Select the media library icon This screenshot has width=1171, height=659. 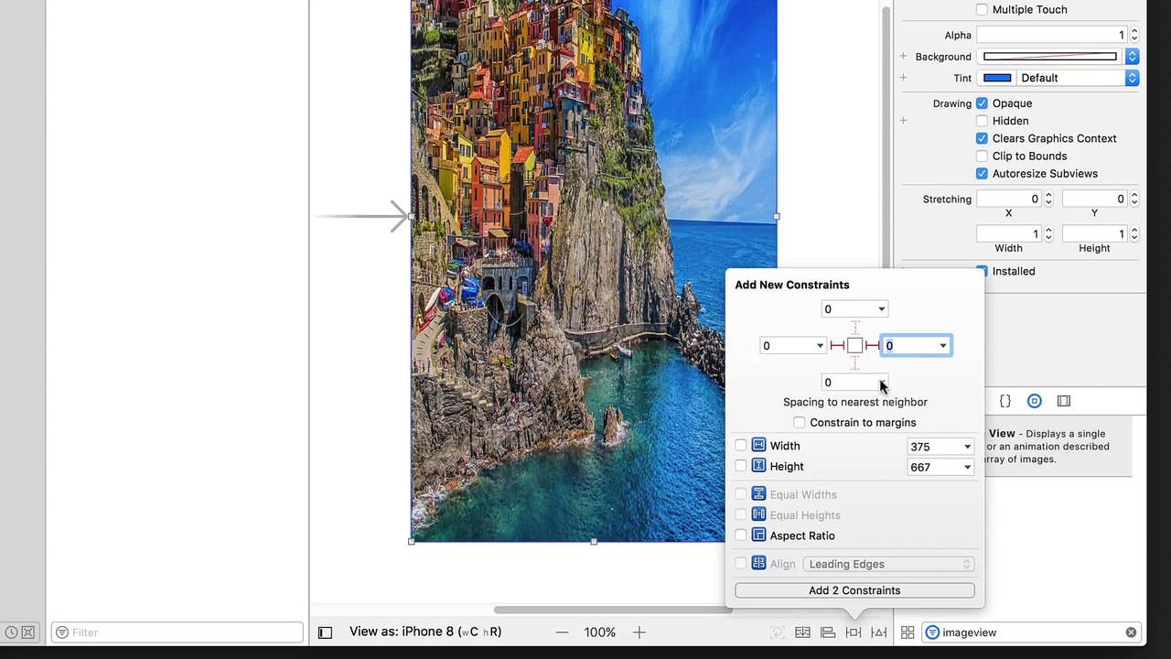[1064, 401]
